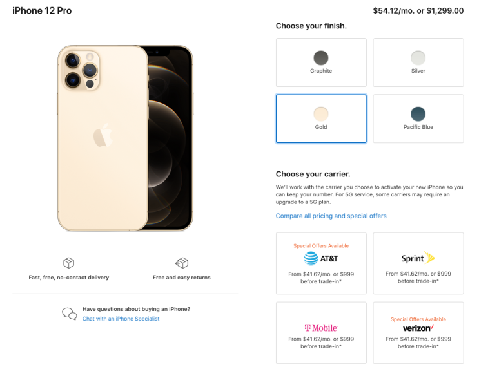Chat with an iPhone Specialist
The image size is (479, 369).
click(121, 319)
